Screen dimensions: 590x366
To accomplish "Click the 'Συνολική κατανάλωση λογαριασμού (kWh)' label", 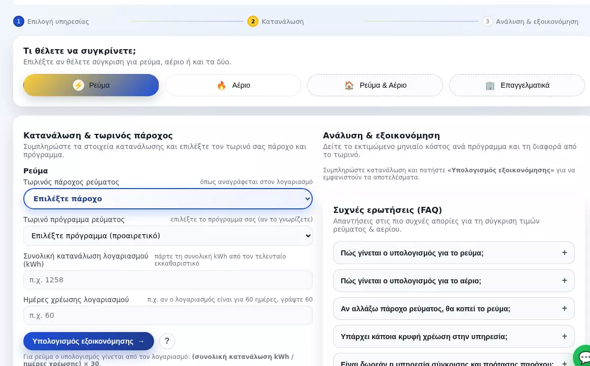I will (86, 260).
